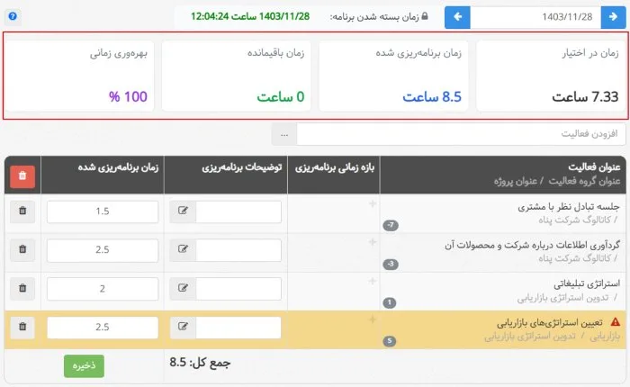Click activity title استراتژی تبلیغاتی
The height and width of the screenshot is (387, 630).
587,284
